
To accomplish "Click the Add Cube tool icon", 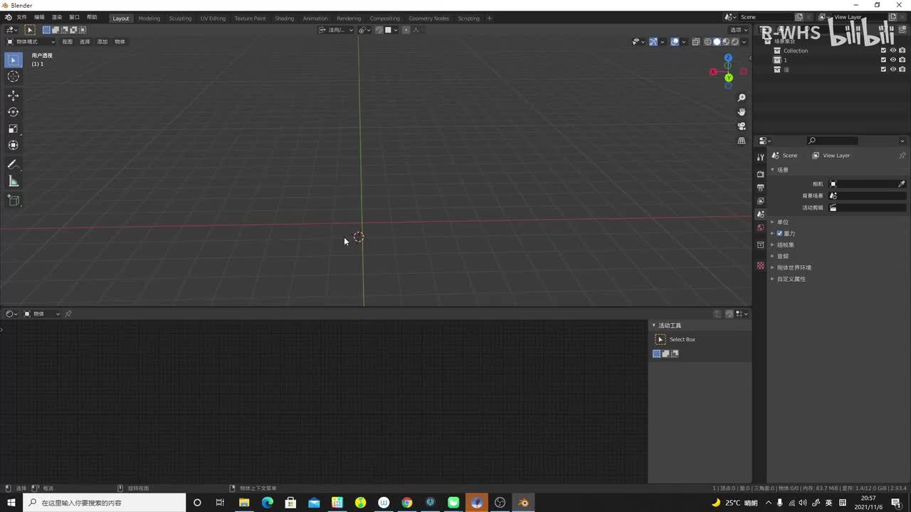I will tap(13, 201).
